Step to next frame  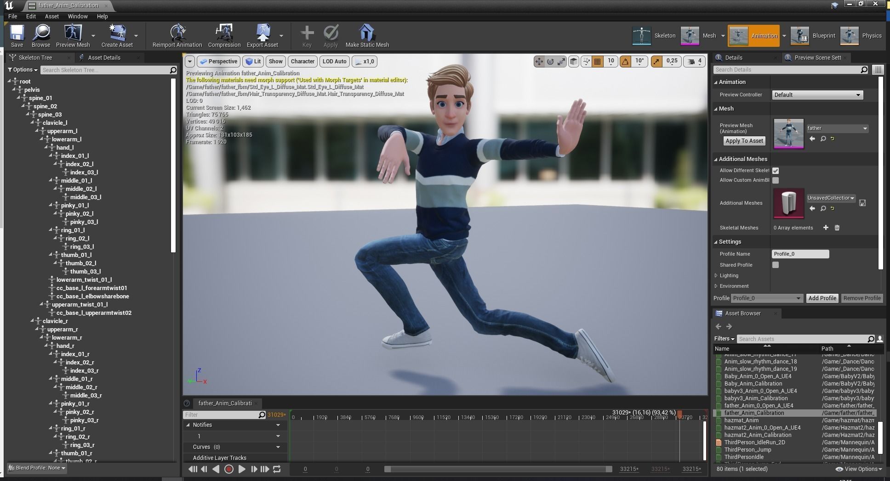coord(254,469)
